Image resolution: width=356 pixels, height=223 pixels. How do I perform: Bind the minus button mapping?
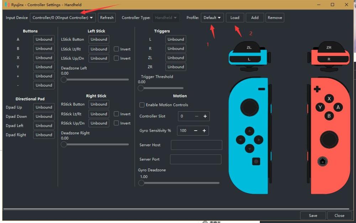44,85
